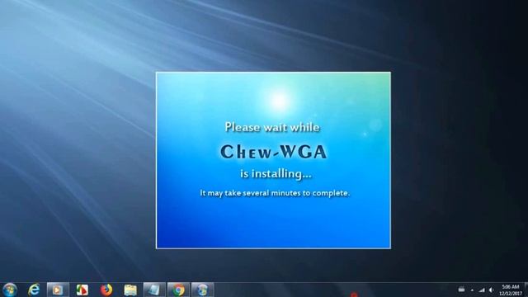Click the 'Please wait while' message
The width and height of the screenshot is (528, 297).
(x=272, y=127)
